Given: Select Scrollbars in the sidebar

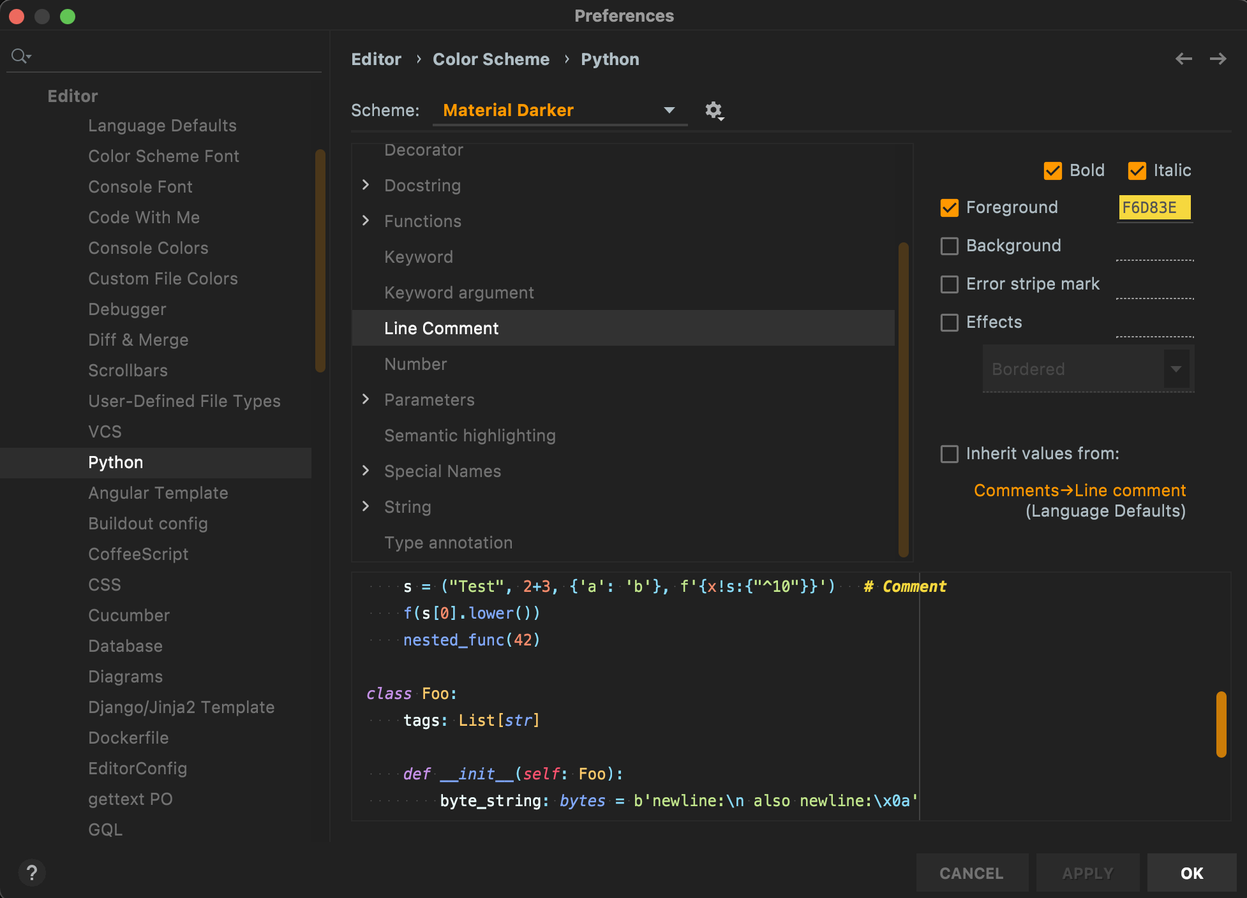Looking at the screenshot, I should (x=128, y=371).
